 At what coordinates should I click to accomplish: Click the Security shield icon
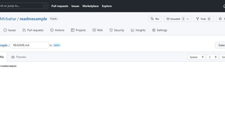(111, 30)
